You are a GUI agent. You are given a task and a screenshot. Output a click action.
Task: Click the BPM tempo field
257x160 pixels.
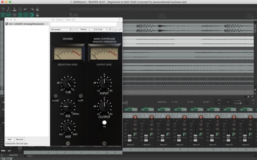click(x=219, y=102)
